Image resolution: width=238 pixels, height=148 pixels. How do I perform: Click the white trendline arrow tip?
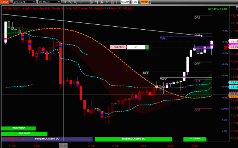coord(202,36)
